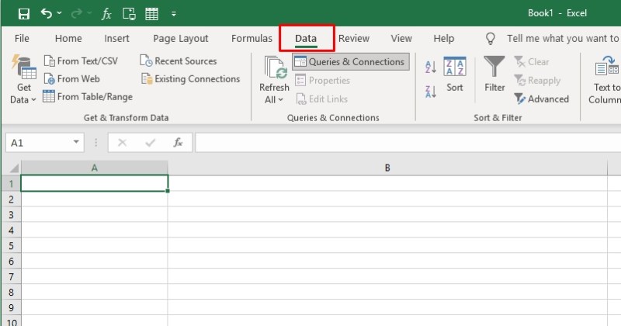Sort A to Z ascending icon

[431, 67]
